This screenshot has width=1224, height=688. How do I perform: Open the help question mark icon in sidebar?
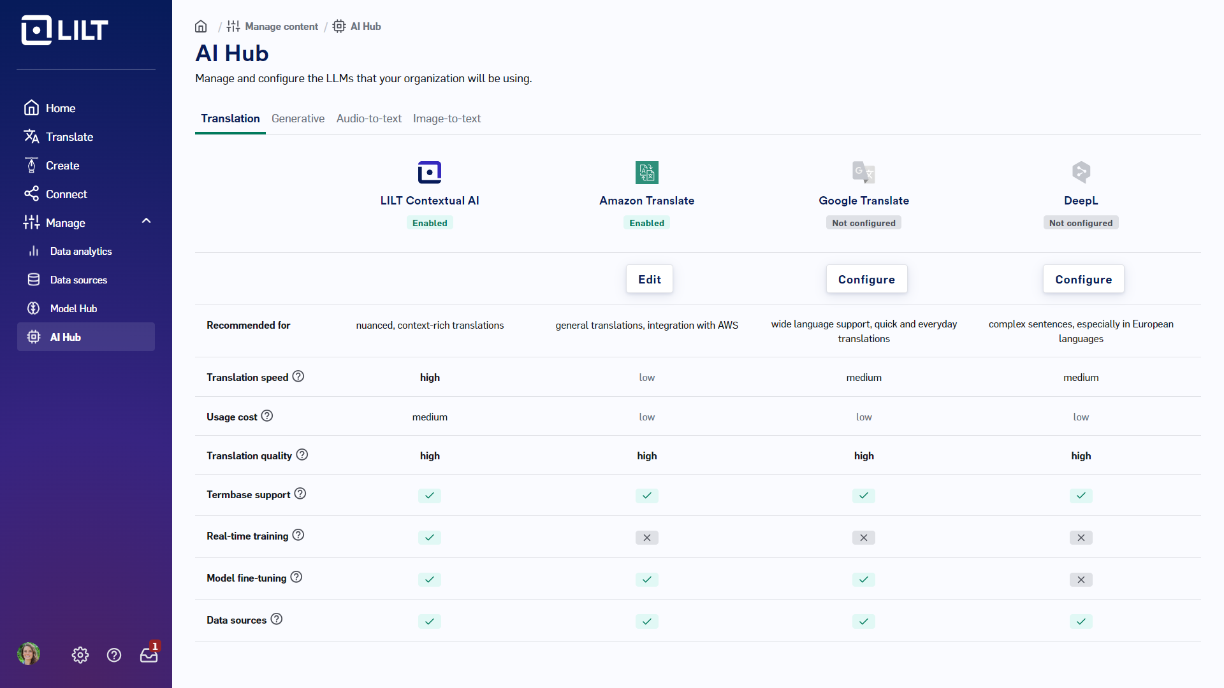114,655
